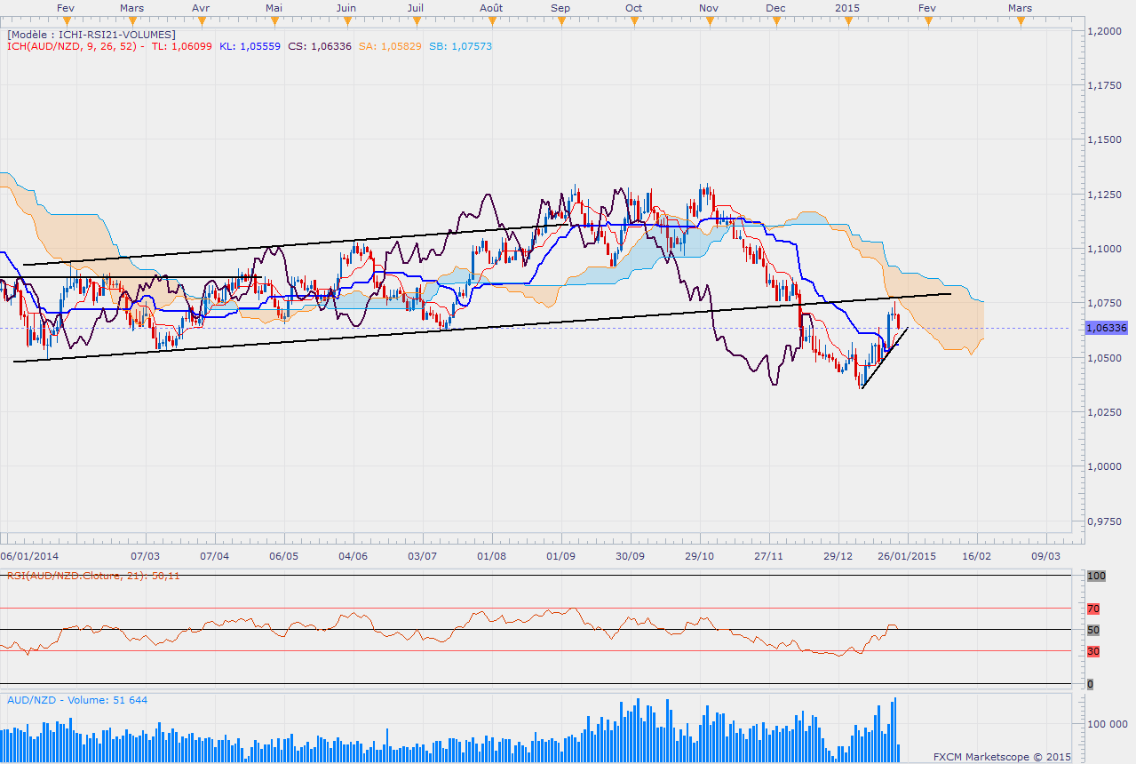This screenshot has width=1136, height=764.
Task: Click the Juil orange timeline marker
Action: (x=415, y=20)
